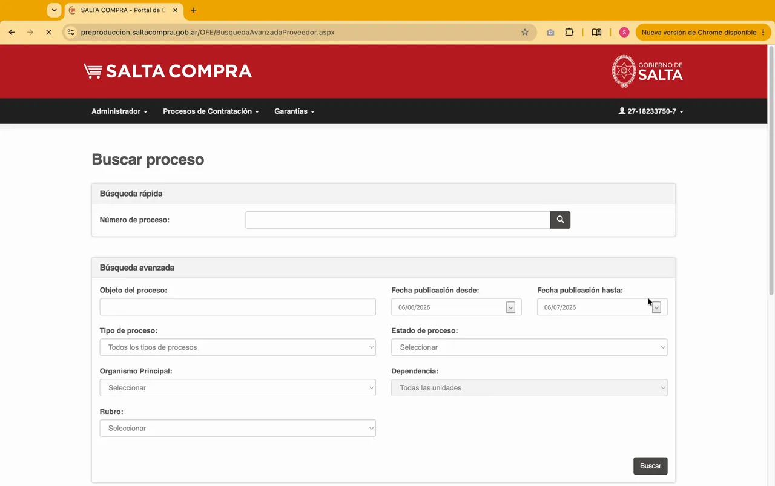Open the browser extensions puzzle icon
This screenshot has height=486, width=775.
[569, 32]
